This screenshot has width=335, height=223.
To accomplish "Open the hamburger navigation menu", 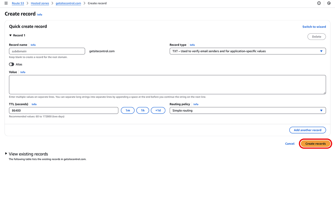I will coord(6,3).
